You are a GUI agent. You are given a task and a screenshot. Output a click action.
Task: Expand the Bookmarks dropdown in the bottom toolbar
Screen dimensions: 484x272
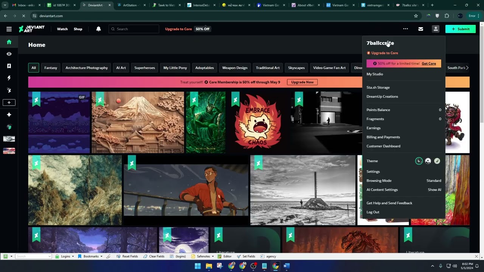(101, 256)
